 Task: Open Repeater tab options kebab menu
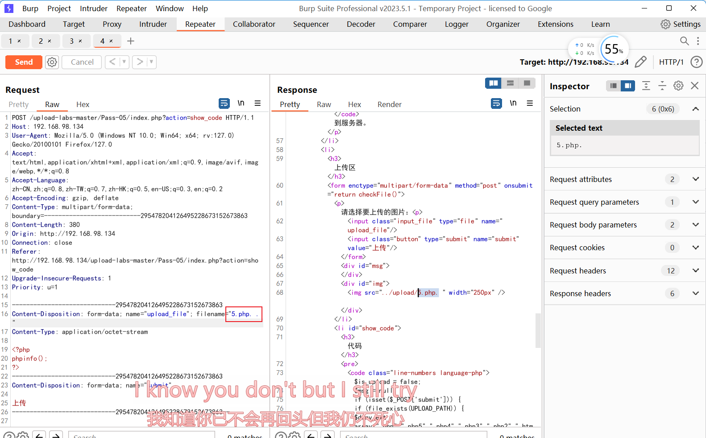(698, 41)
